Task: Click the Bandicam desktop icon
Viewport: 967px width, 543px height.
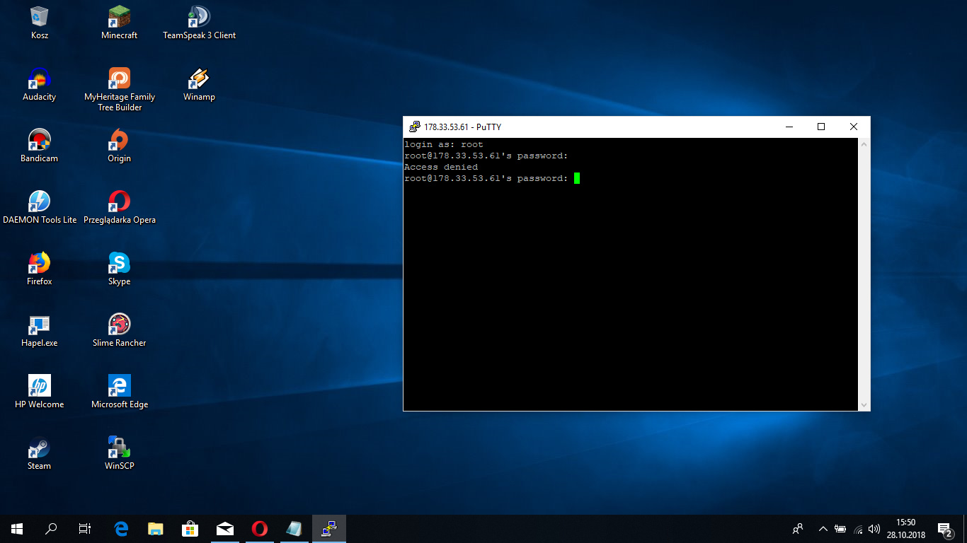Action: [39, 141]
